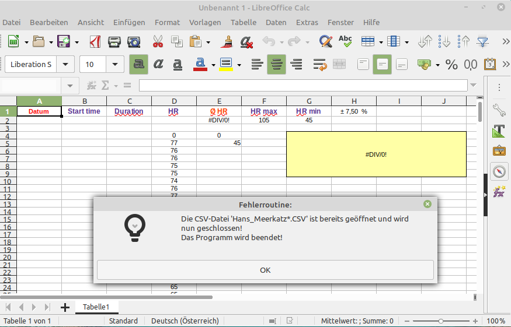Toggle the AutoFilter funnel
This screenshot has height=327, width=511.
(482, 41)
